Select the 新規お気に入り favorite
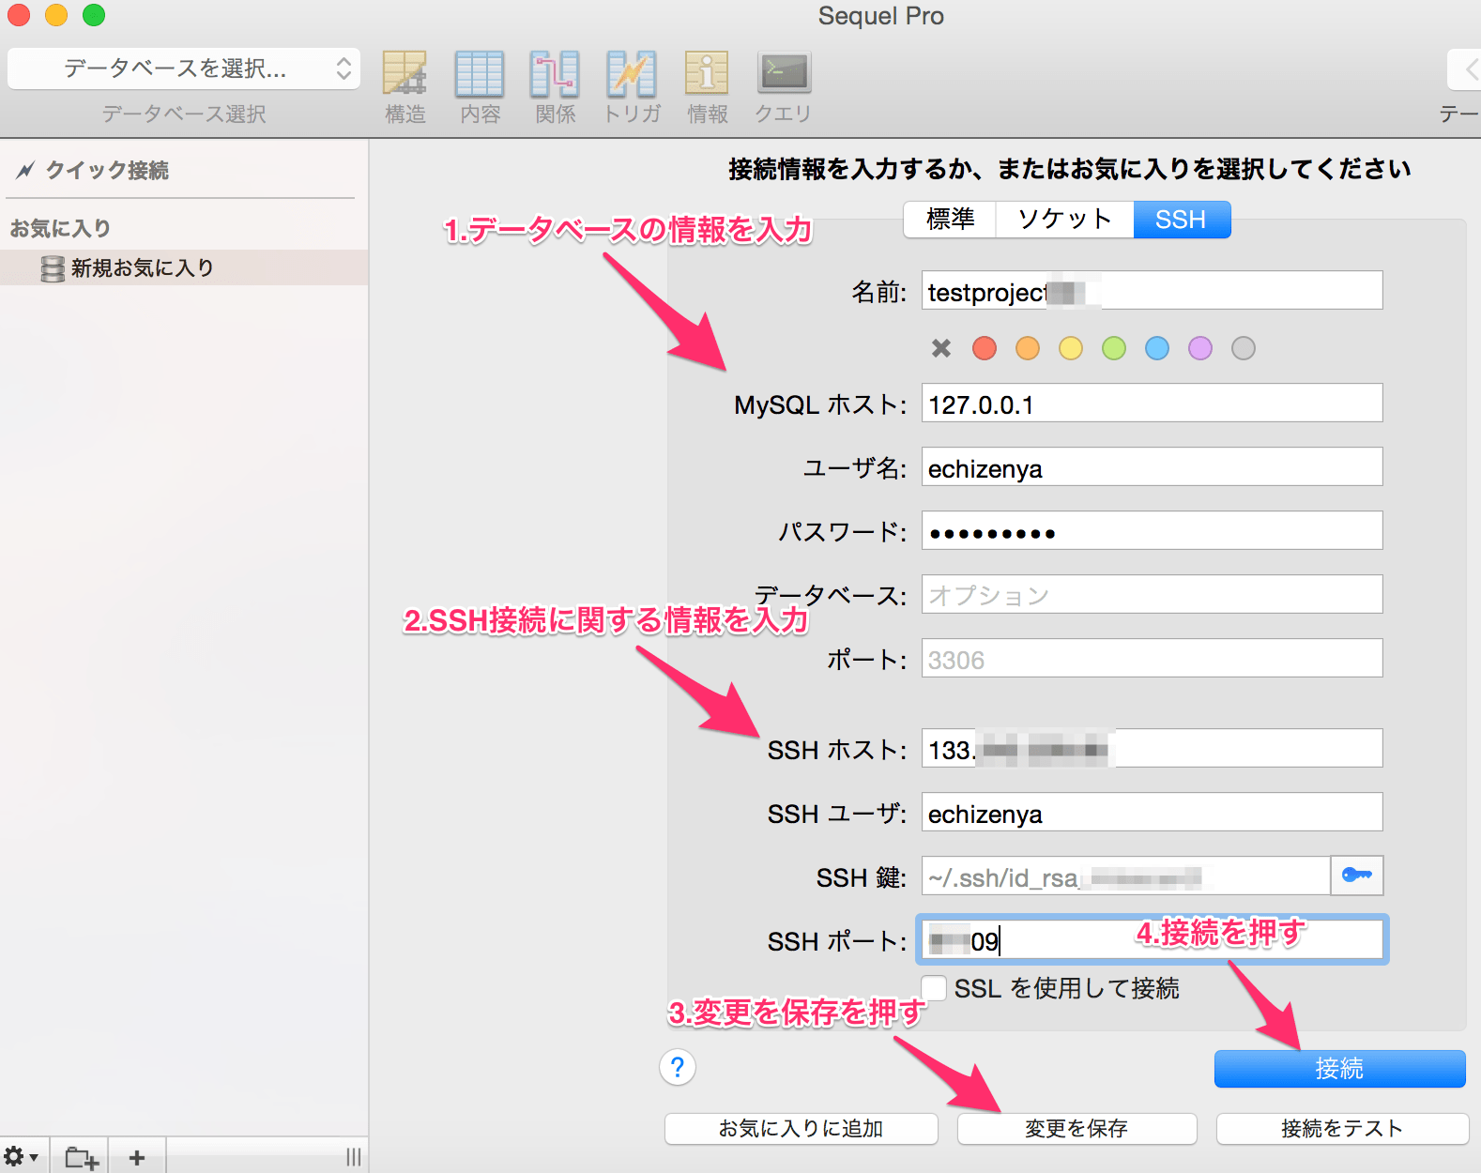The height and width of the screenshot is (1173, 1481). pos(184,268)
